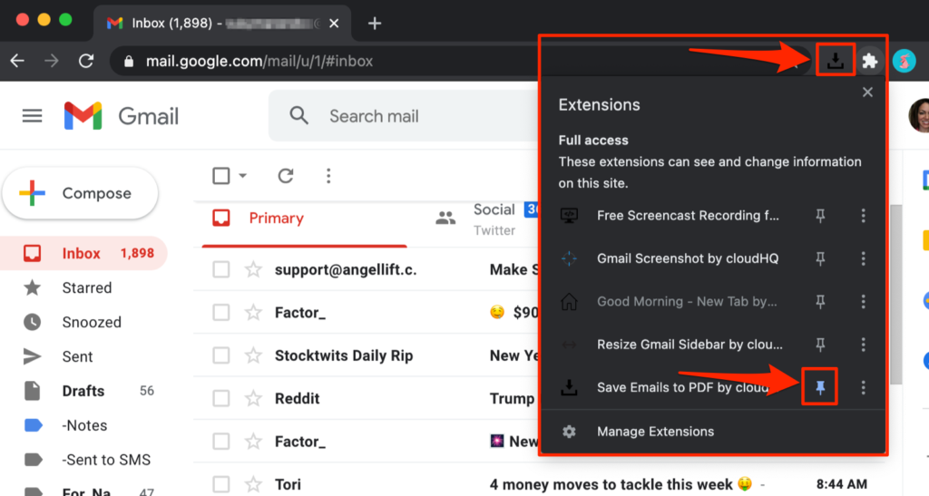929x496 pixels.
Task: Click into the Search mail field
Action: [403, 116]
